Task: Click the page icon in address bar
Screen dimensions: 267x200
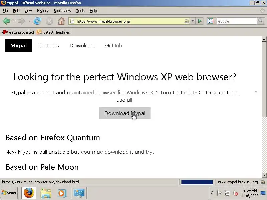Action: [72, 21]
